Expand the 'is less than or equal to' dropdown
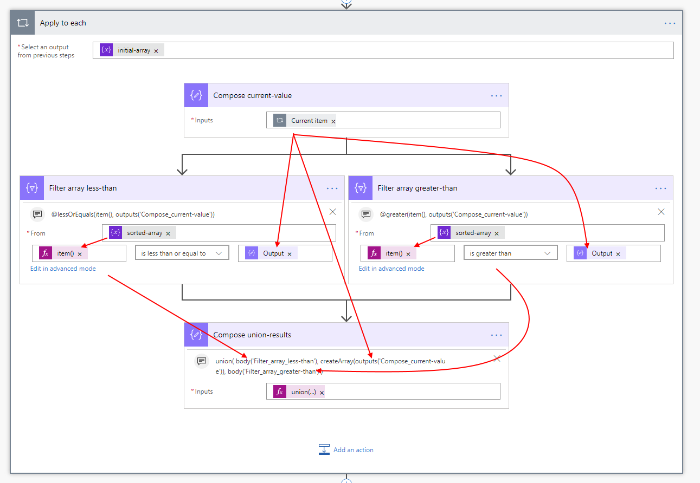700x483 pixels. (x=182, y=253)
